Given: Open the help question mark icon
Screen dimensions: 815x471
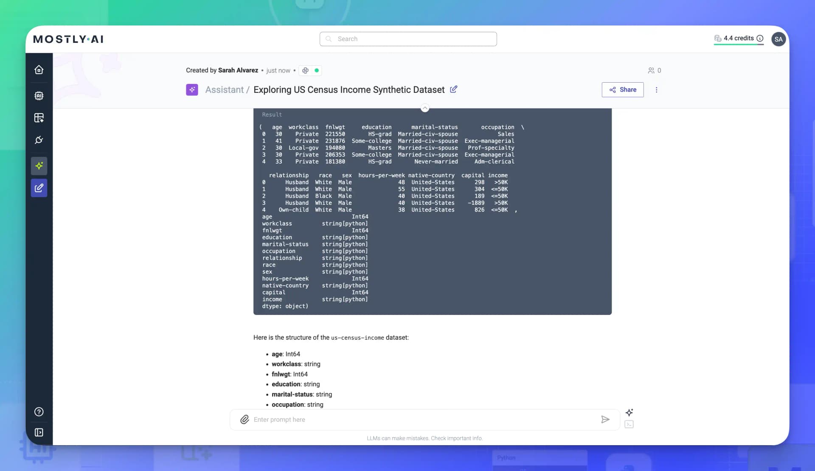Looking at the screenshot, I should (39, 411).
